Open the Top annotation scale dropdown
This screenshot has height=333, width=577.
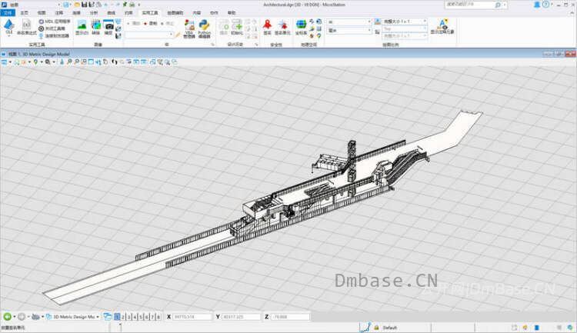coord(405,28)
